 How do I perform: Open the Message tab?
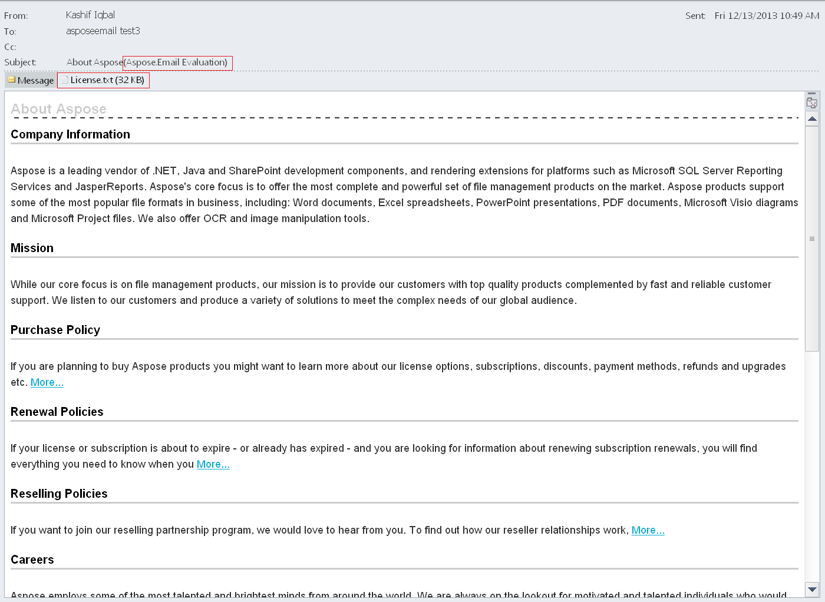[x=31, y=80]
